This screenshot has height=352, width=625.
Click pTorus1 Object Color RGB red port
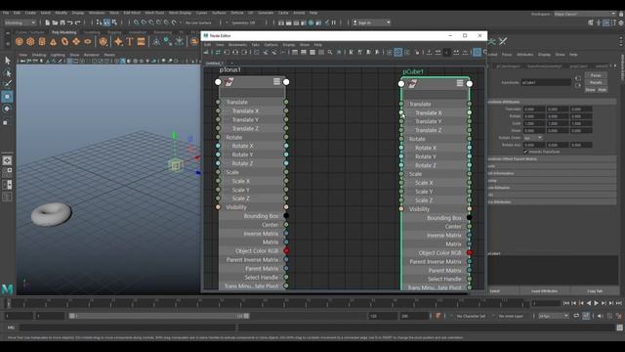point(286,250)
